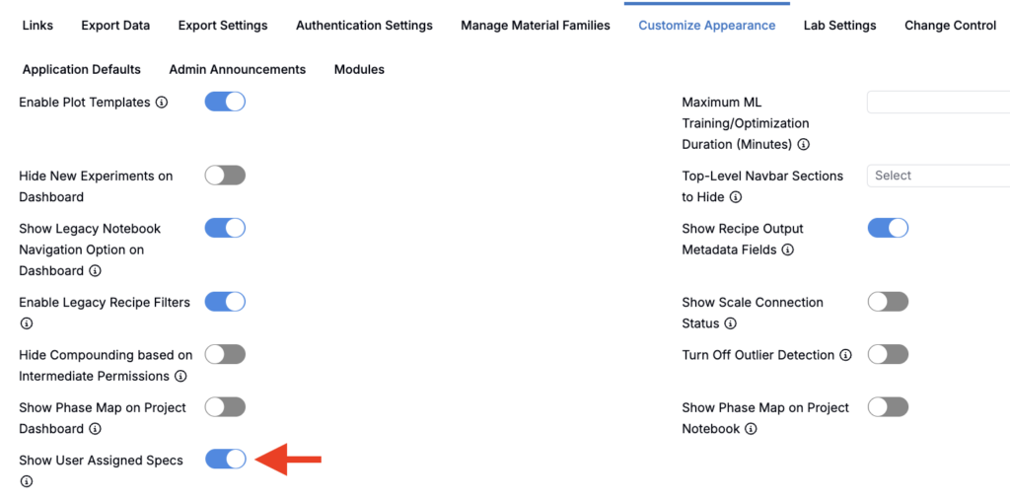1010x499 pixels.
Task: Click info icon for Legacy Notebook Navigation Option
Action: 95,271
